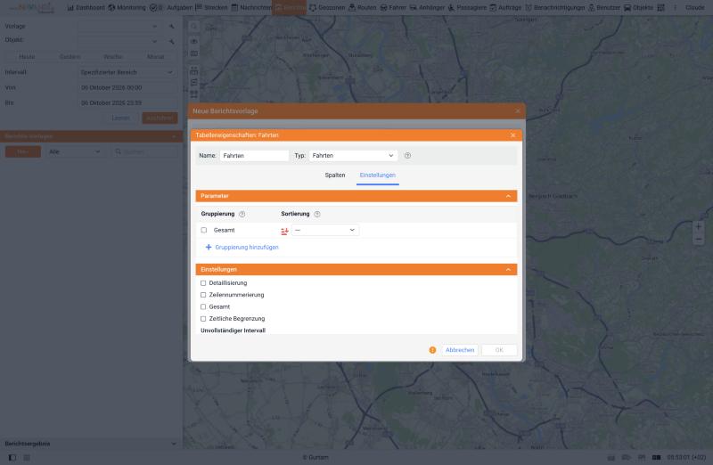
Task: Click into the Name input field
Action: point(254,156)
